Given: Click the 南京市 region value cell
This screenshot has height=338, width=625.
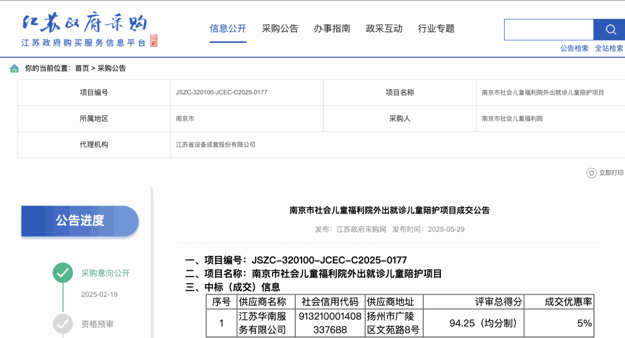Looking at the screenshot, I should 247,119.
